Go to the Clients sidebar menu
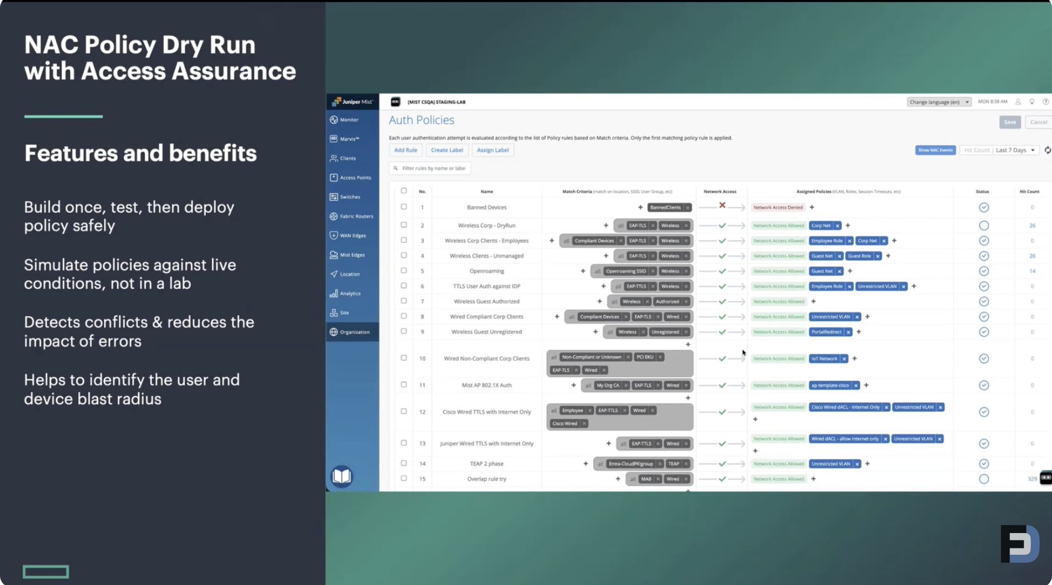The height and width of the screenshot is (585, 1052). [343, 159]
